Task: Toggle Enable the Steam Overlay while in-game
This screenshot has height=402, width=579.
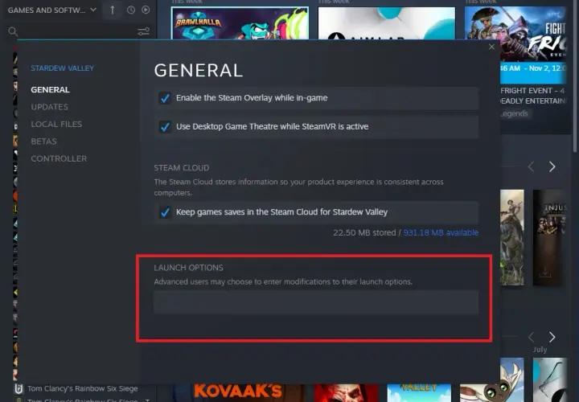Action: [165, 98]
